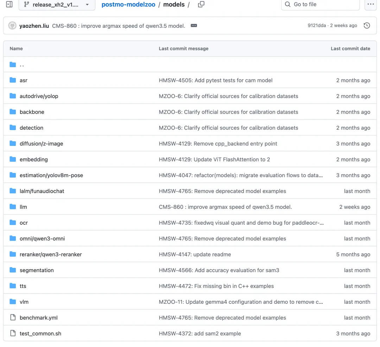Open the release_xh2_v1 branch dropdown
380x347 pixels.
[57, 5]
